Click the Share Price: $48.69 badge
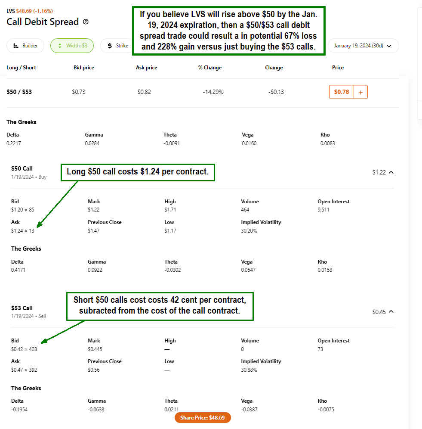This screenshot has width=422, height=429. coord(203,418)
